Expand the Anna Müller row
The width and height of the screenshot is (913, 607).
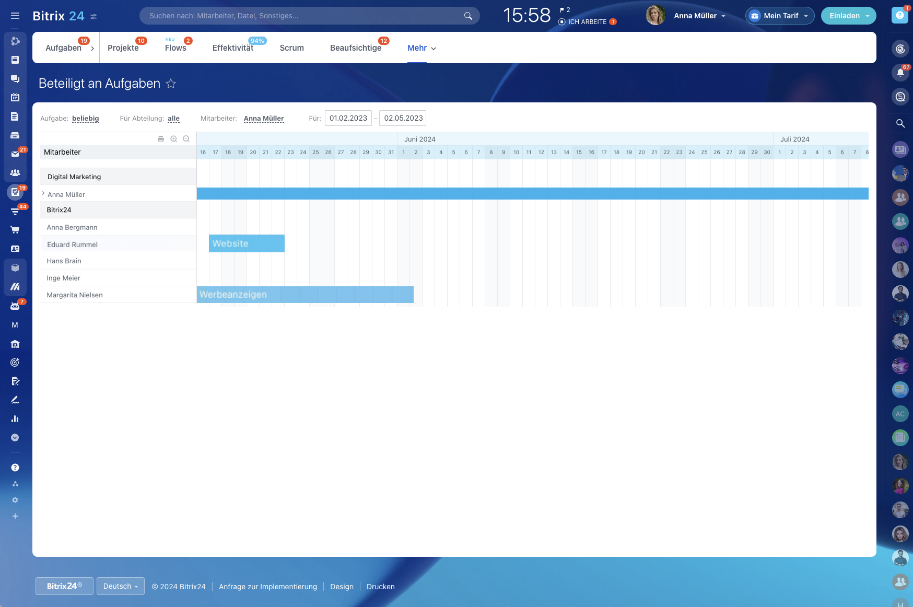coord(43,194)
